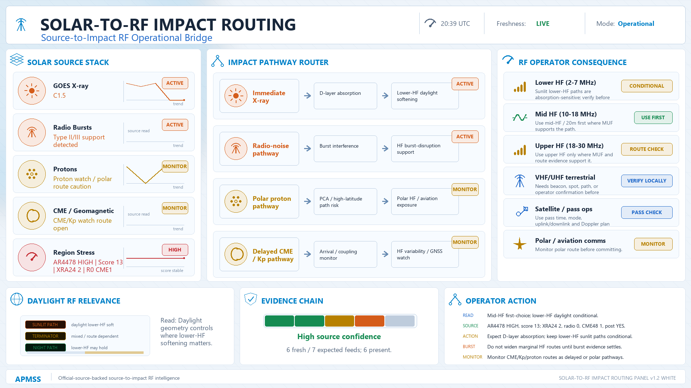
Task: Click the Region Stress red gauge icon
Action: pyautogui.click(x=32, y=258)
